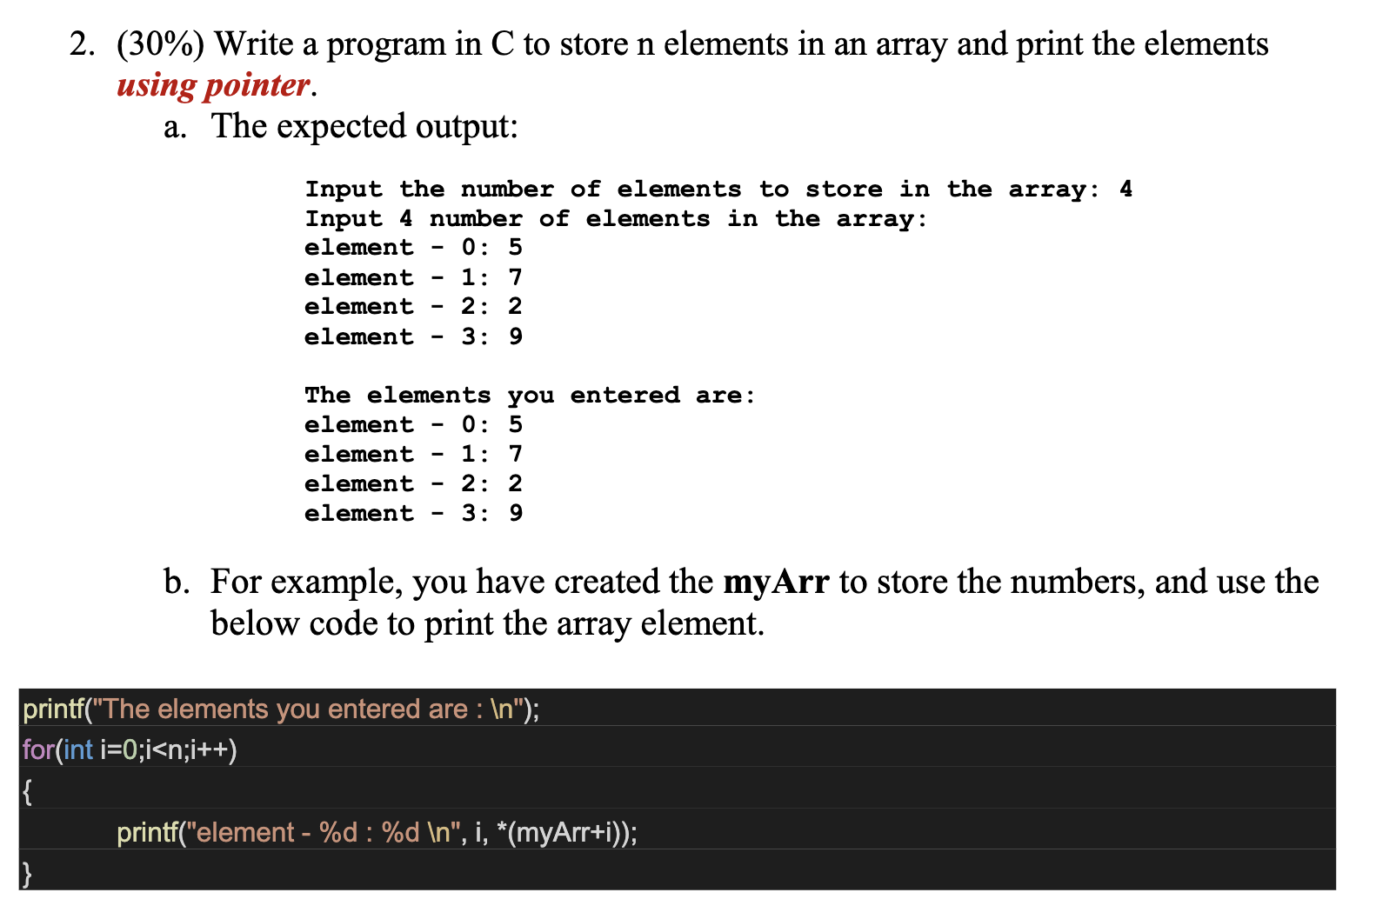The width and height of the screenshot is (1376, 919).
Task: Click 'element - 0: 5' in input section
Action: tap(413, 248)
